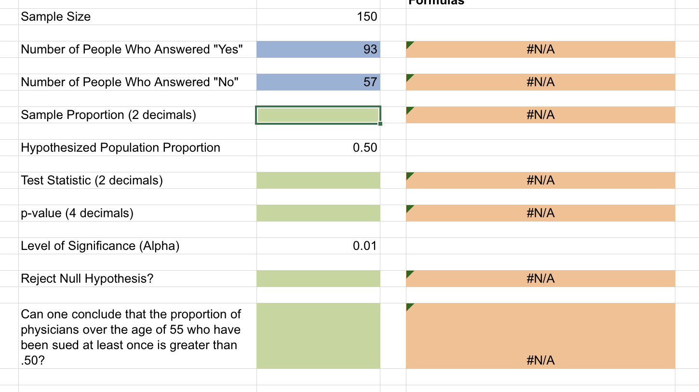The image size is (699, 392).
Task: Select the orange #N/A cell beside Test Statistic
Action: (540, 180)
